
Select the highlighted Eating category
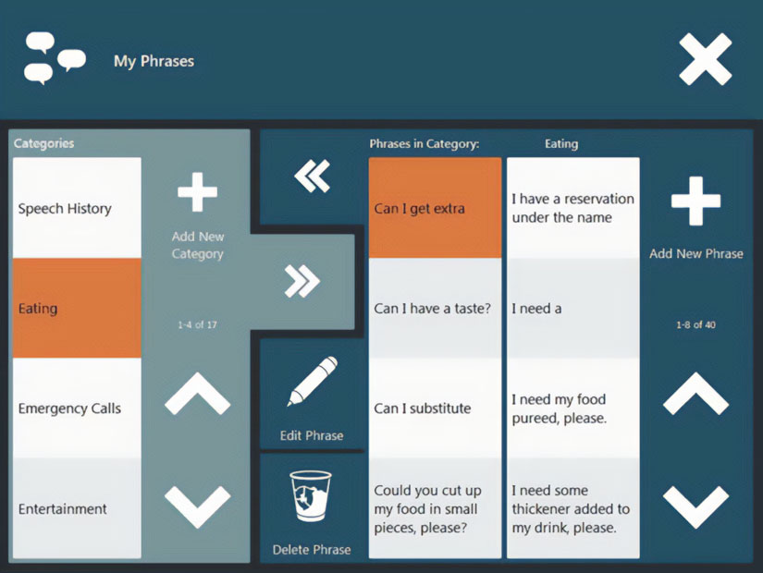tap(77, 309)
